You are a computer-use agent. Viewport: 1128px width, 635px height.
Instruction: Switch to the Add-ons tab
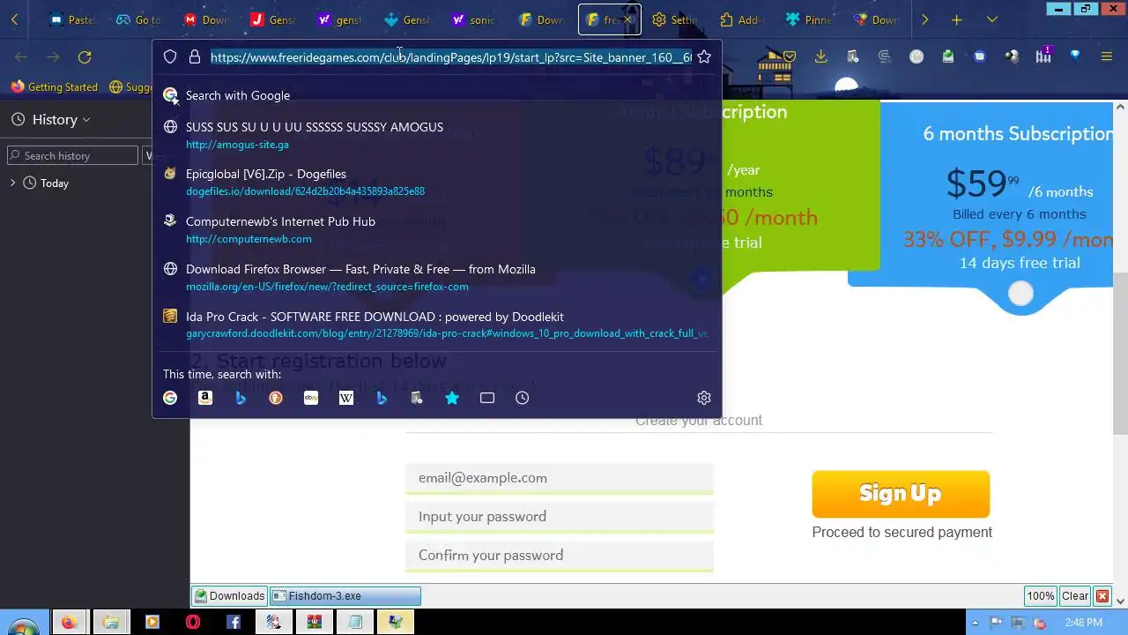742,19
